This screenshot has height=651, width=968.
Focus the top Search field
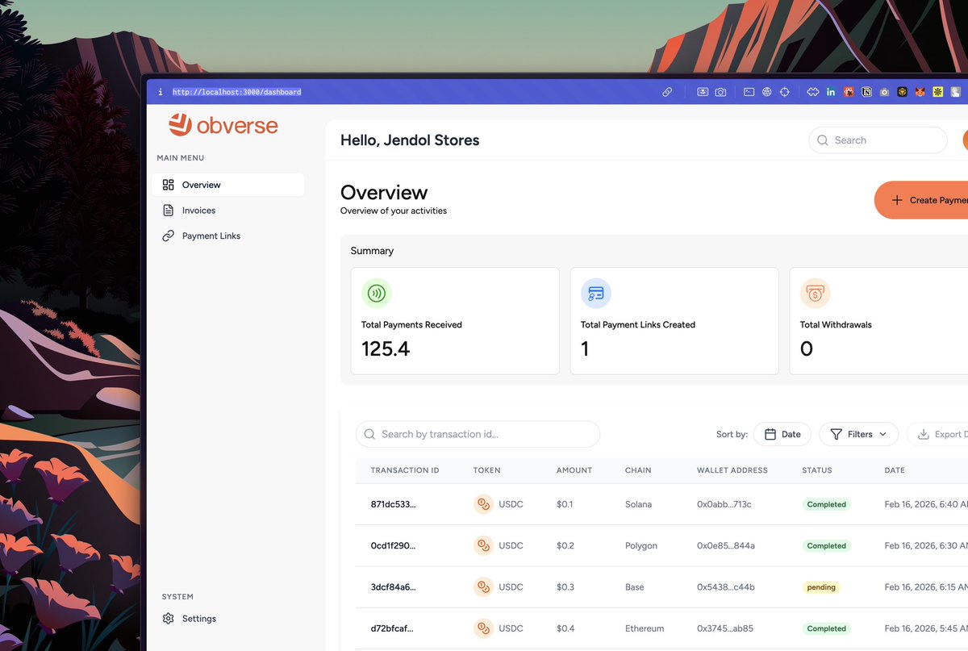pos(878,140)
